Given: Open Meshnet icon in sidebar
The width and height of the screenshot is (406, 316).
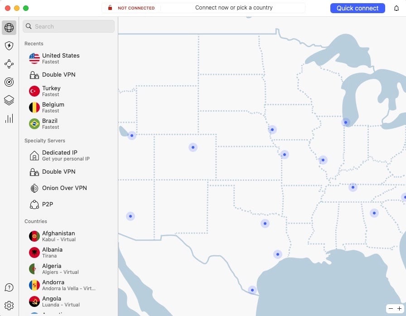Looking at the screenshot, I should click(x=9, y=64).
